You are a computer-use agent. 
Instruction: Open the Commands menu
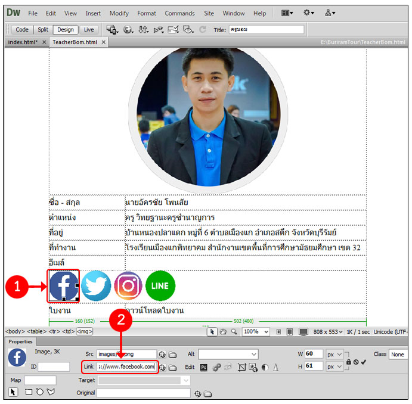pos(179,13)
